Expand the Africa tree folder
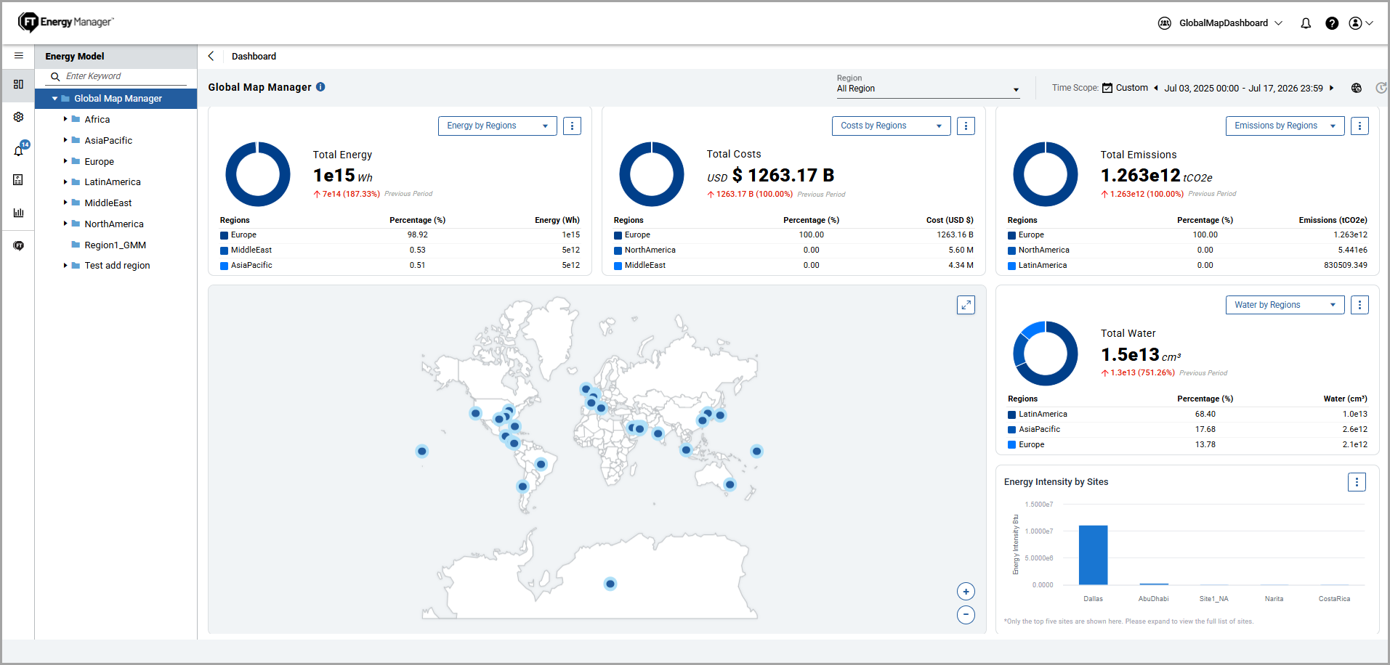The image size is (1390, 665). [x=65, y=119]
